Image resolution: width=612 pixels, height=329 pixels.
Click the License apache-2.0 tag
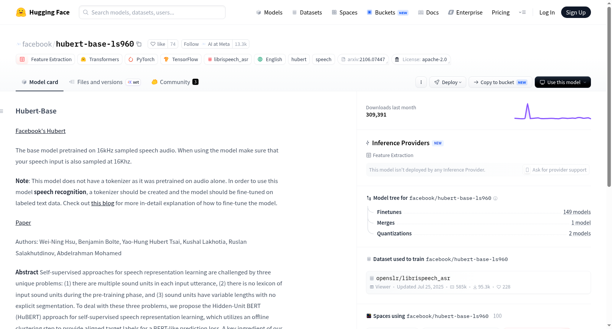click(x=421, y=60)
